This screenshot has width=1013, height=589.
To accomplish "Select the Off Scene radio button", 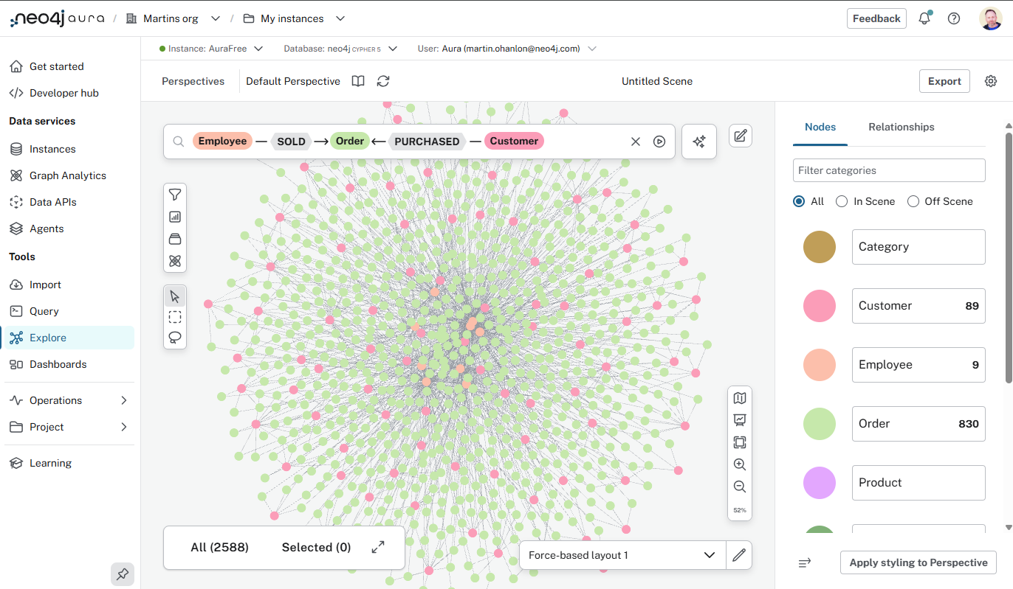I will [913, 201].
